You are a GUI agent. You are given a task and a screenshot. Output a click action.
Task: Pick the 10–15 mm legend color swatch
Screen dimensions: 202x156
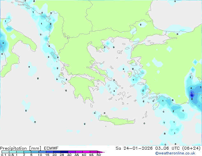point(42,152)
